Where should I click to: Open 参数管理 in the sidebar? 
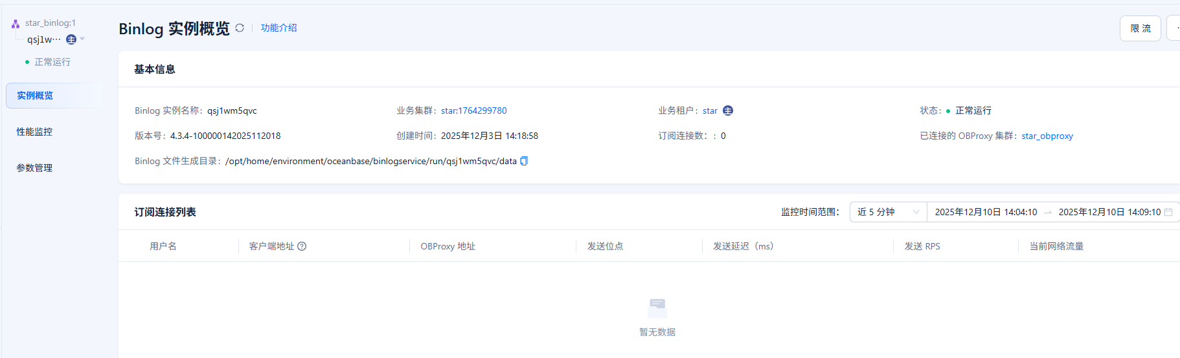tap(34, 168)
